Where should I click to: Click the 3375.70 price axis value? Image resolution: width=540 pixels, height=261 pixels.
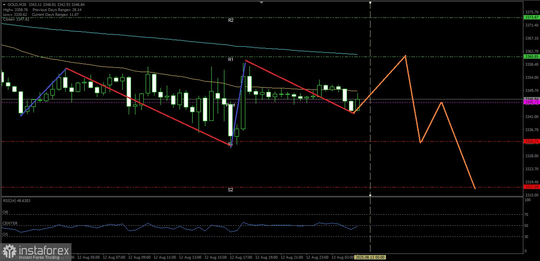[x=532, y=12]
